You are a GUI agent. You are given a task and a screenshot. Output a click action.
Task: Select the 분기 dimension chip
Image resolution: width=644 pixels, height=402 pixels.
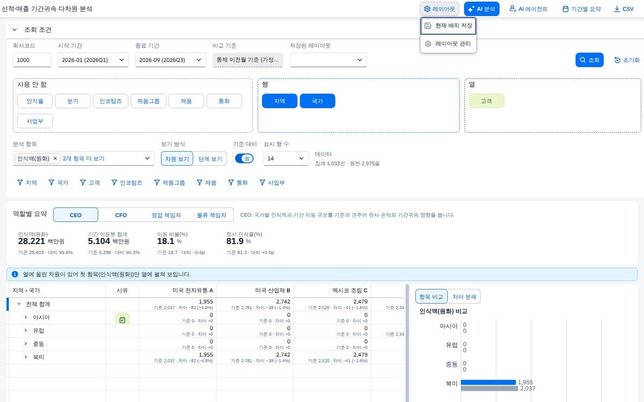(x=72, y=101)
